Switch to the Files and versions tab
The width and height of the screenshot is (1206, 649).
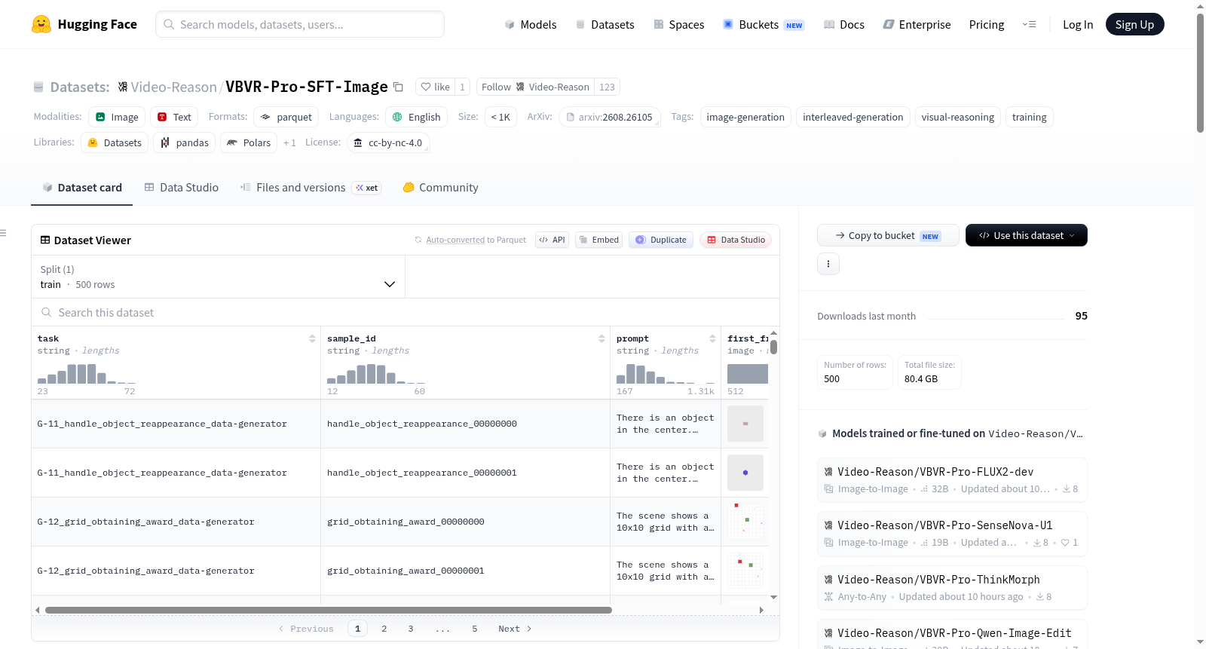coord(310,188)
